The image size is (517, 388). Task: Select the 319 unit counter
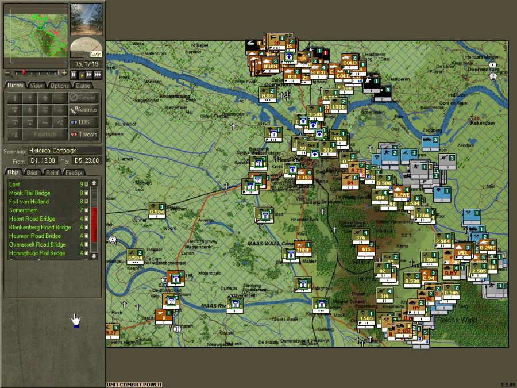(385, 295)
